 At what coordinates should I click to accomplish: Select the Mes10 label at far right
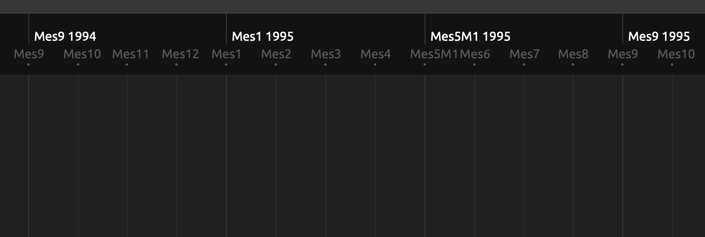click(676, 54)
